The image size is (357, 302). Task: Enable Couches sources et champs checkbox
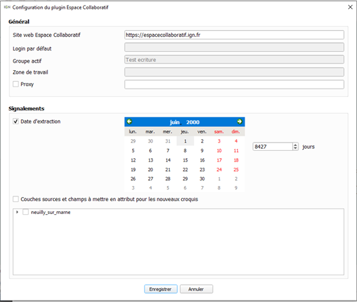tap(16, 199)
